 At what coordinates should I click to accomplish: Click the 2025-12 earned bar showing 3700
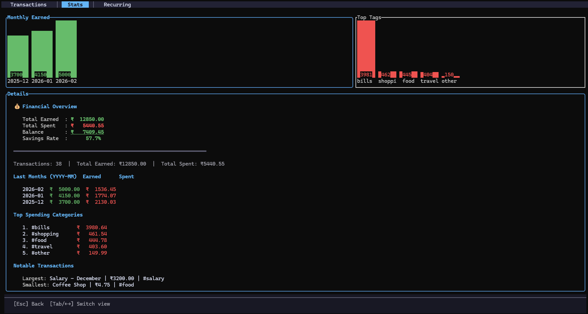[x=18, y=57]
